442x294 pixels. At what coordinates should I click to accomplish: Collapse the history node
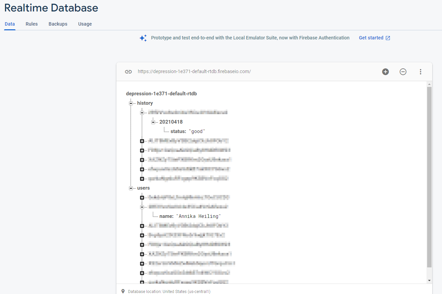[131, 103]
